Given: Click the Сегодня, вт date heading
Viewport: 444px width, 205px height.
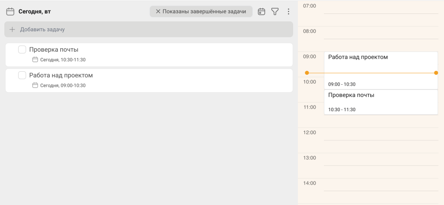Looking at the screenshot, I should point(35,12).
